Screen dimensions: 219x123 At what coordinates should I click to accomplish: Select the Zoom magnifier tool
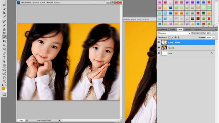4,81
